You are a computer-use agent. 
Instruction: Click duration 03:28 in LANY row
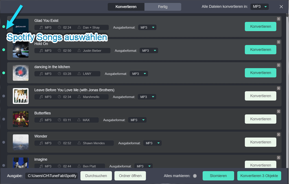[x=67, y=74]
